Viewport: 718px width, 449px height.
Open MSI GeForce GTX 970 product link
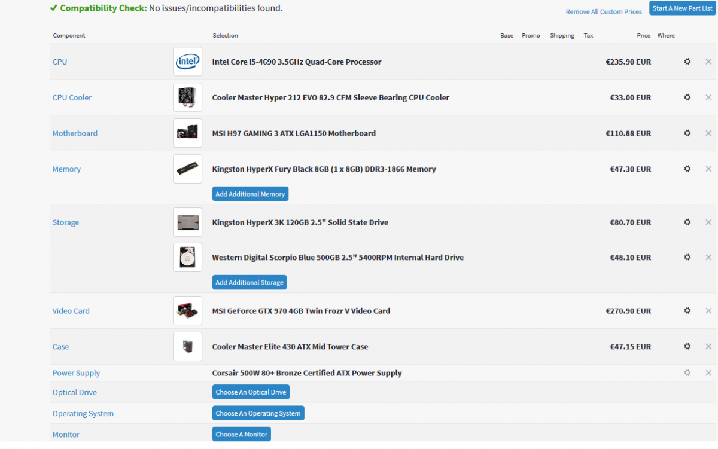[x=301, y=311]
